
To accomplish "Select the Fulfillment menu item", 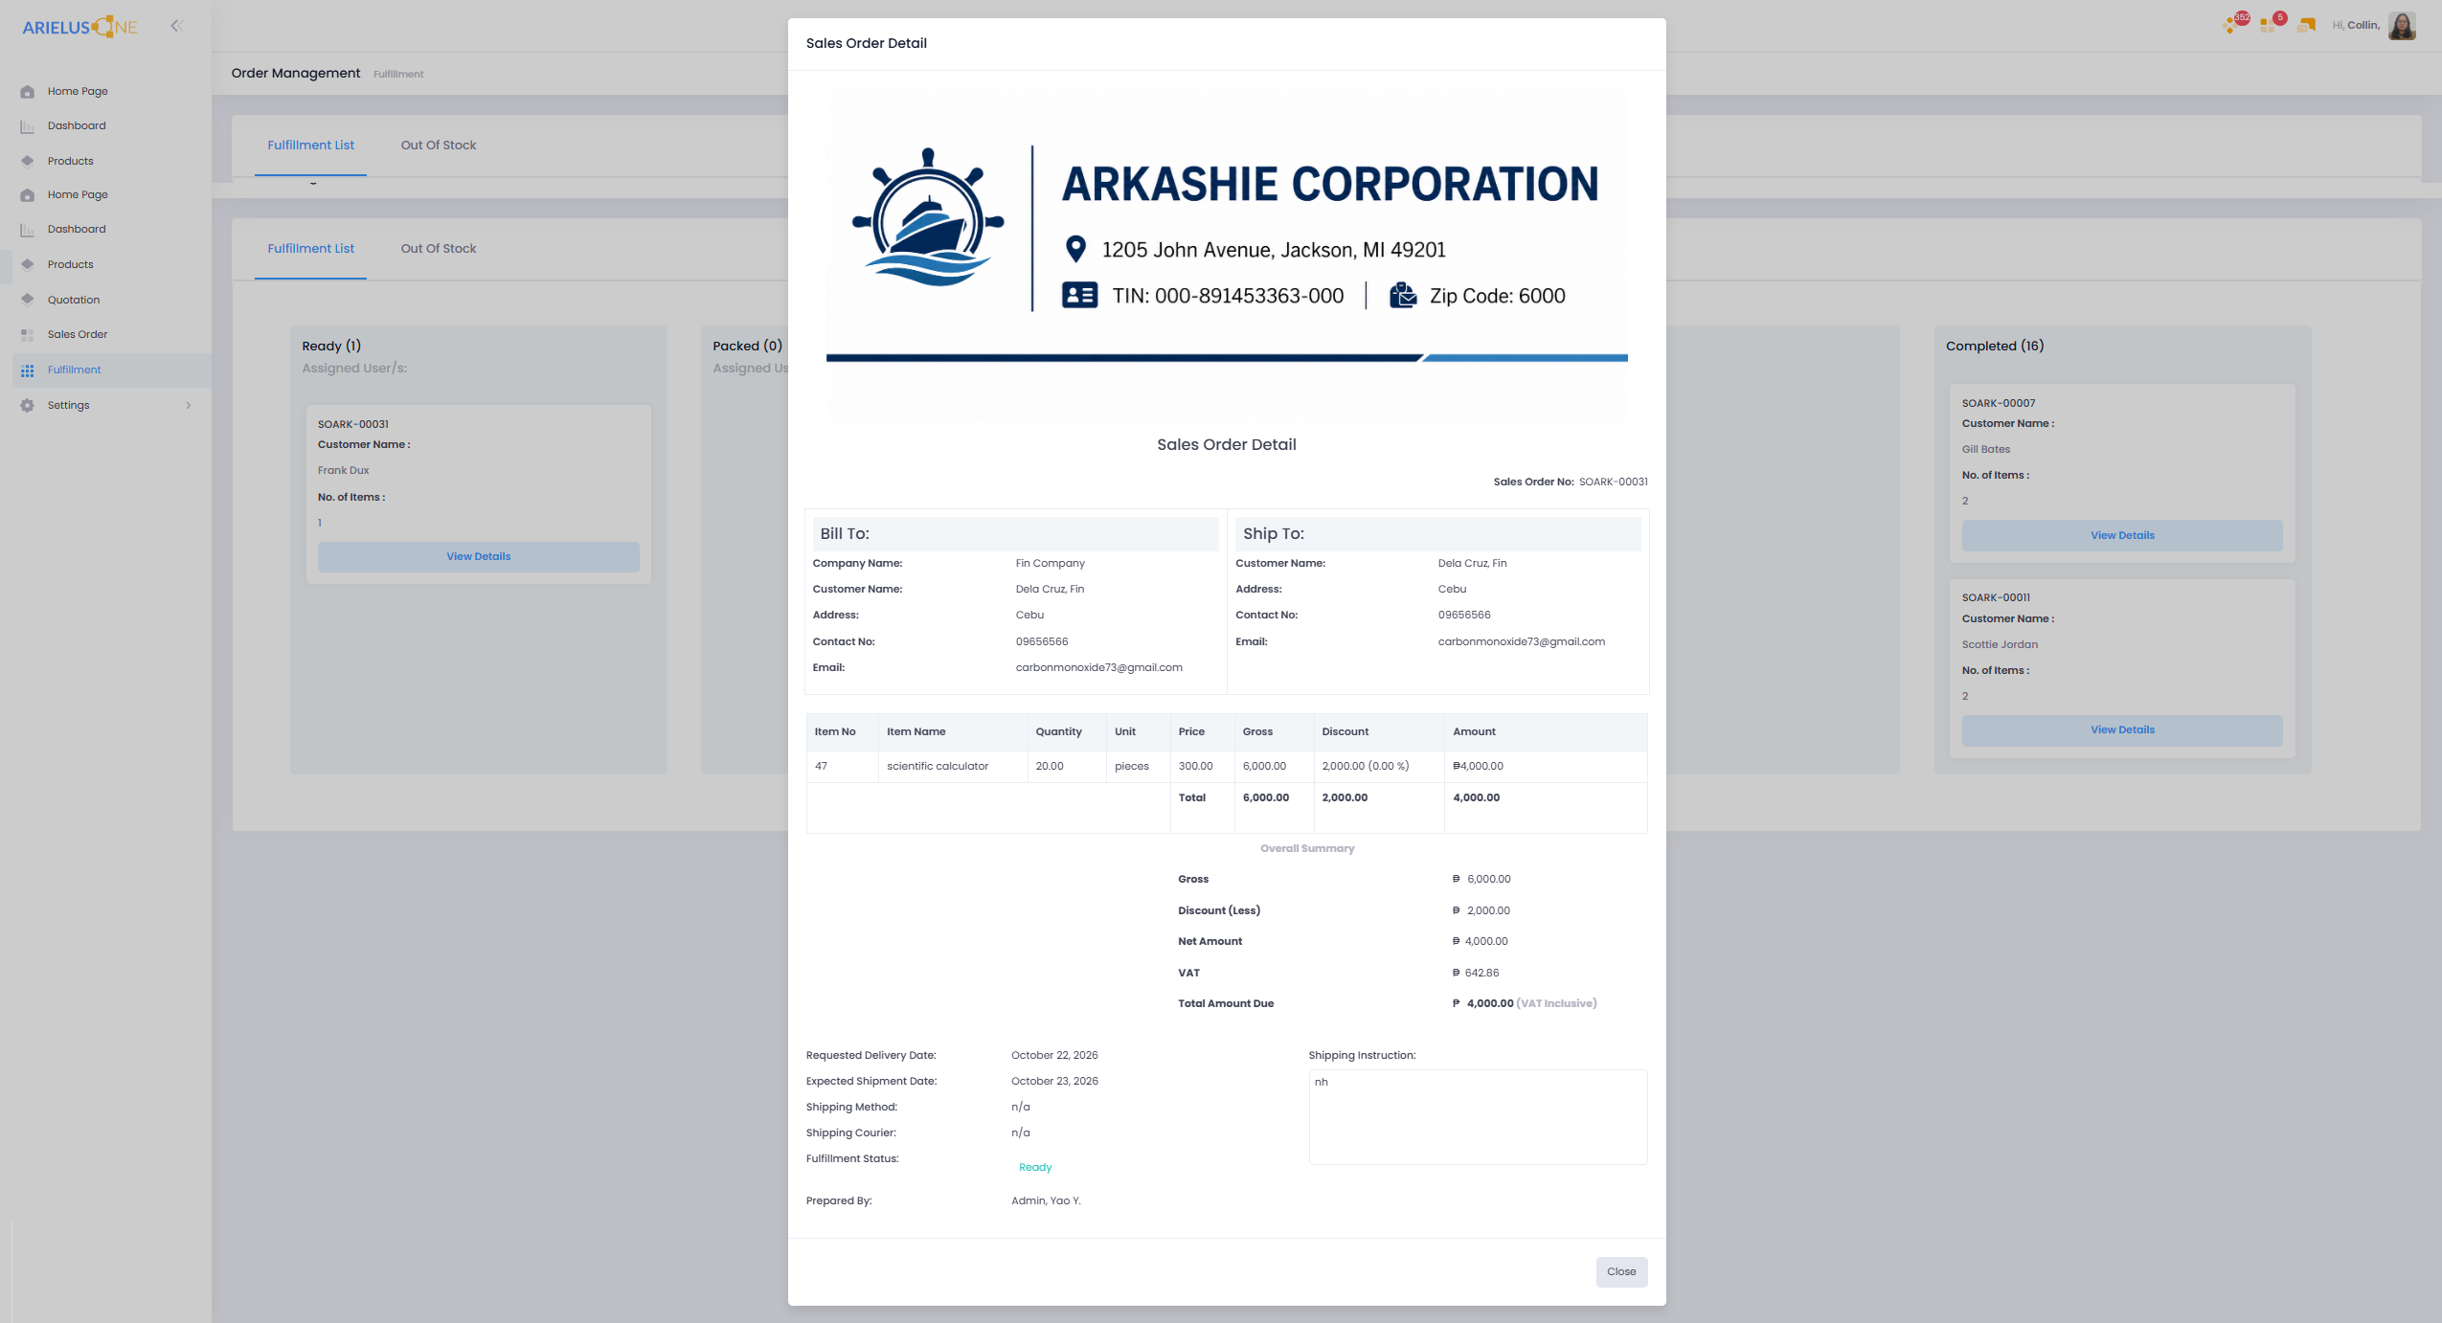I will tap(75, 370).
